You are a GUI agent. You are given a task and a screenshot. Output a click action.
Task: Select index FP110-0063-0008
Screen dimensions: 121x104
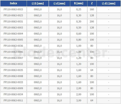click(13, 76)
